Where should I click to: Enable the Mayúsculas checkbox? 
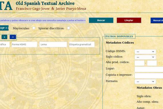tap(34, 28)
